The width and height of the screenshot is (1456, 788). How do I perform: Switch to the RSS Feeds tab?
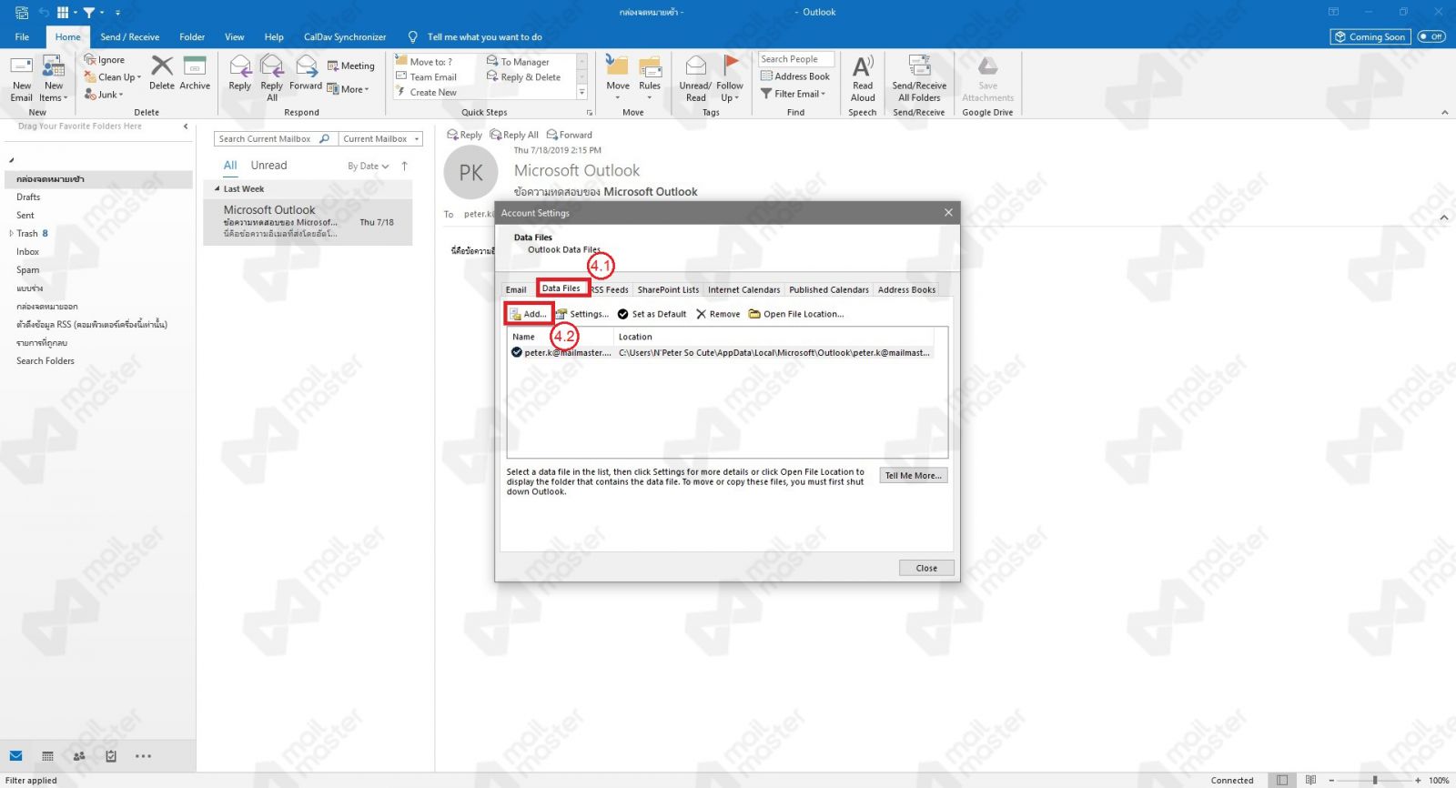click(x=611, y=289)
